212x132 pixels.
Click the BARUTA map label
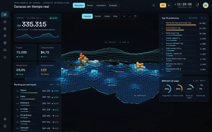(112, 85)
